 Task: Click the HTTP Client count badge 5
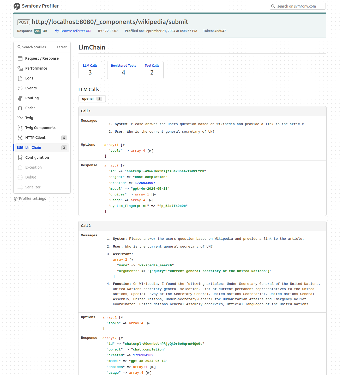(x=64, y=138)
